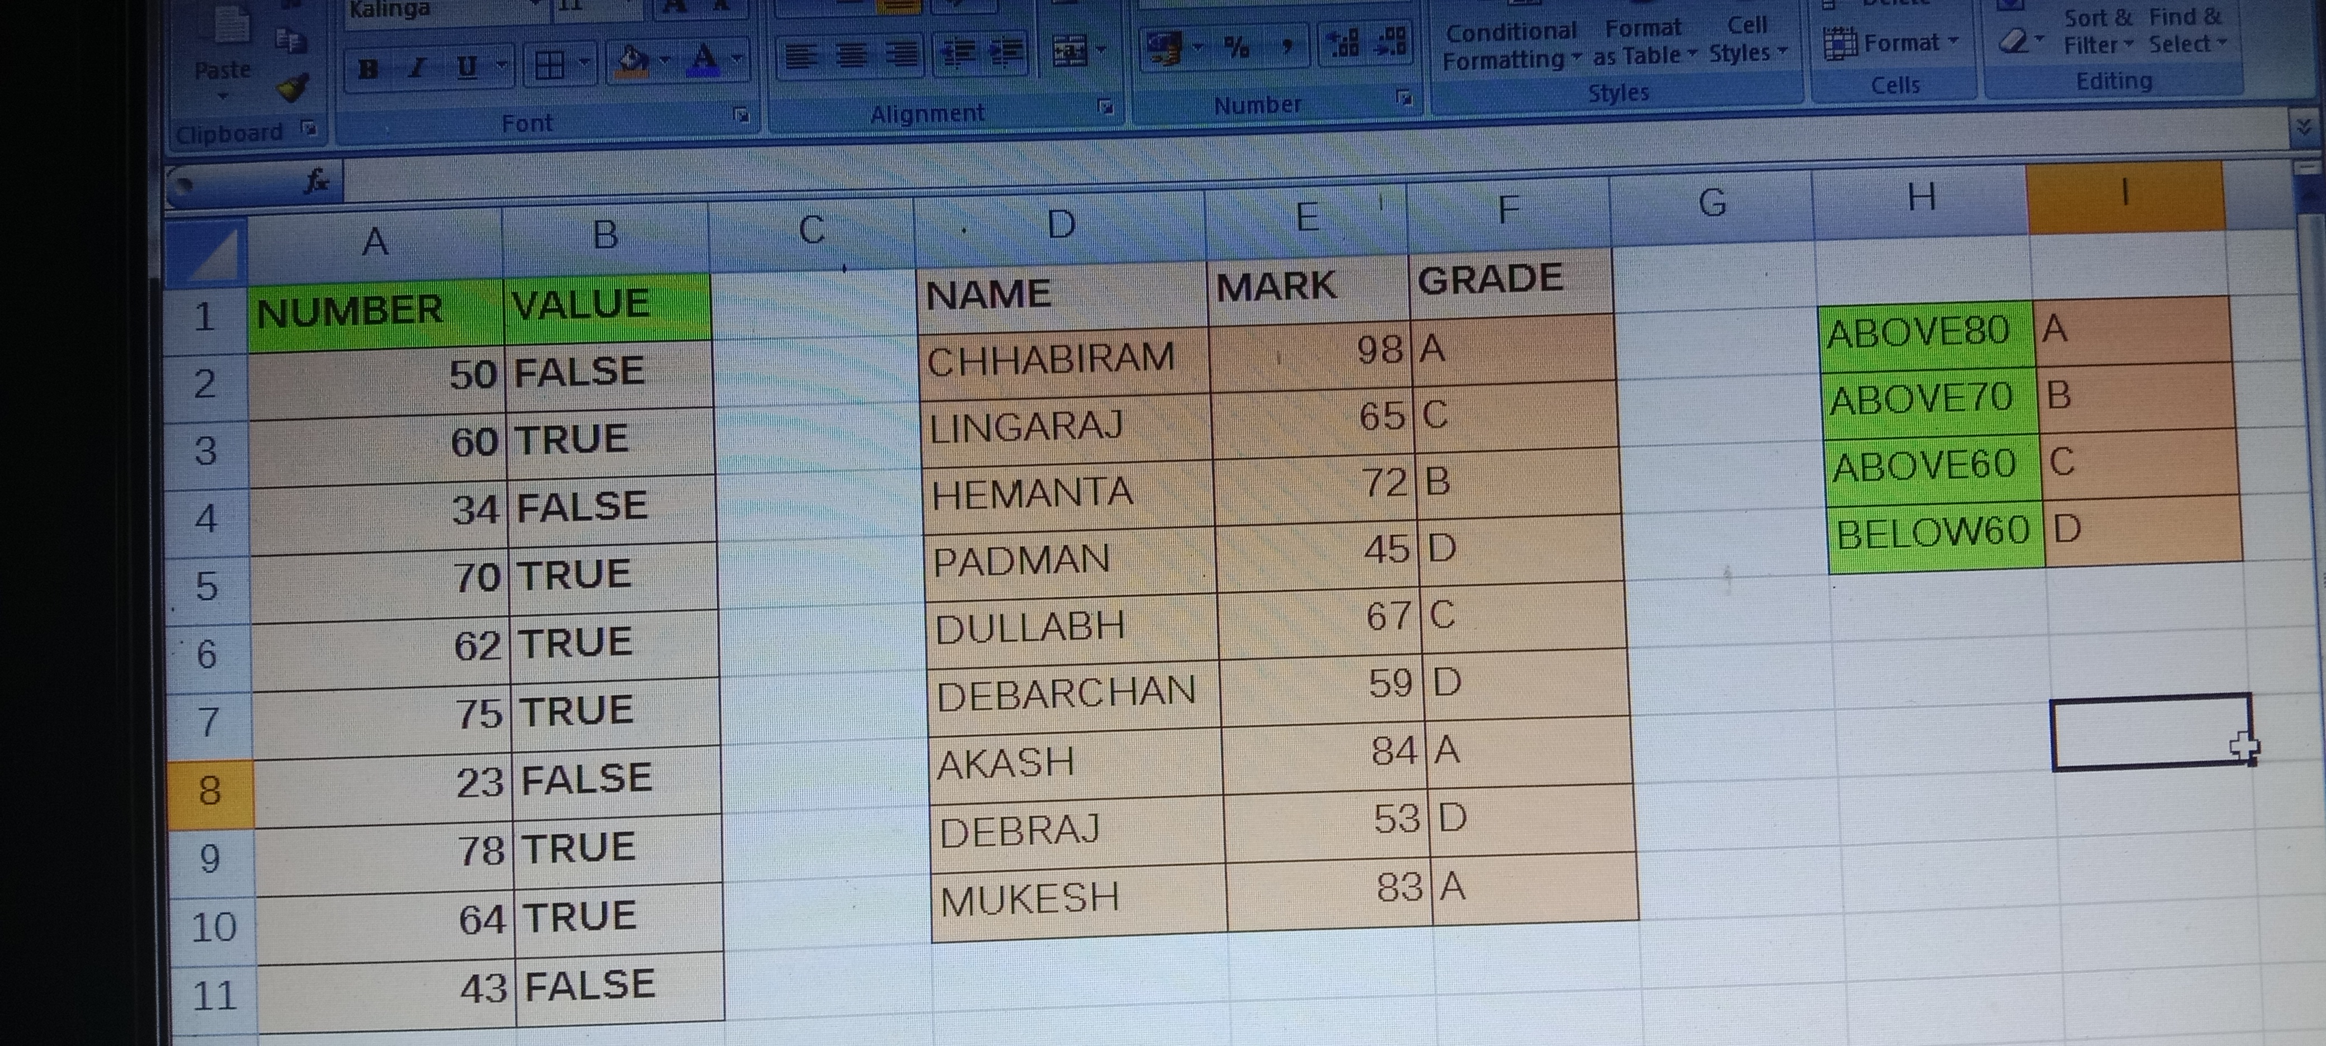Click the Comma Style icon
The width and height of the screenshot is (2326, 1046).
coord(1287,45)
